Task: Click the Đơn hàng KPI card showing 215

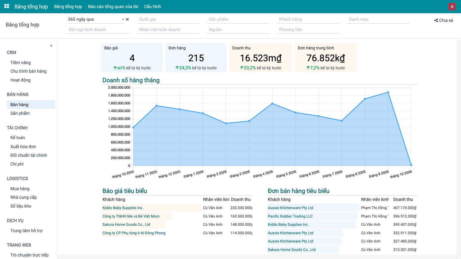Action: coord(196,58)
